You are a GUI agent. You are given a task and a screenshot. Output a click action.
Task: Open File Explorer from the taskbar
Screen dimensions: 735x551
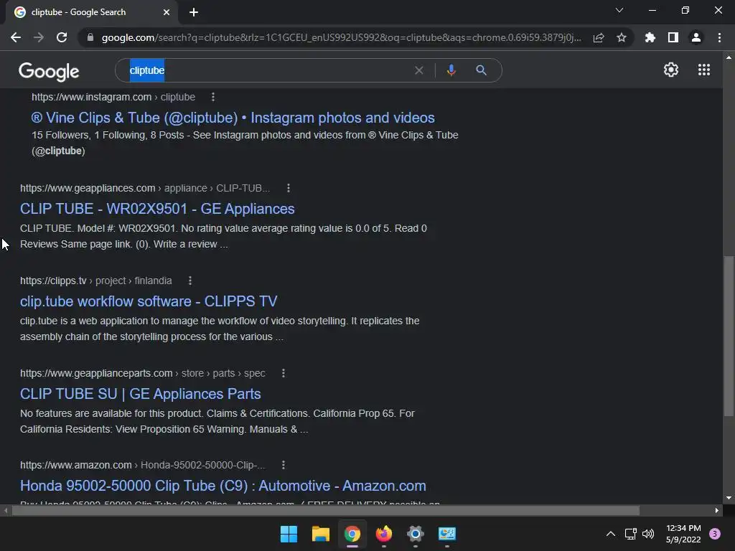click(x=321, y=534)
